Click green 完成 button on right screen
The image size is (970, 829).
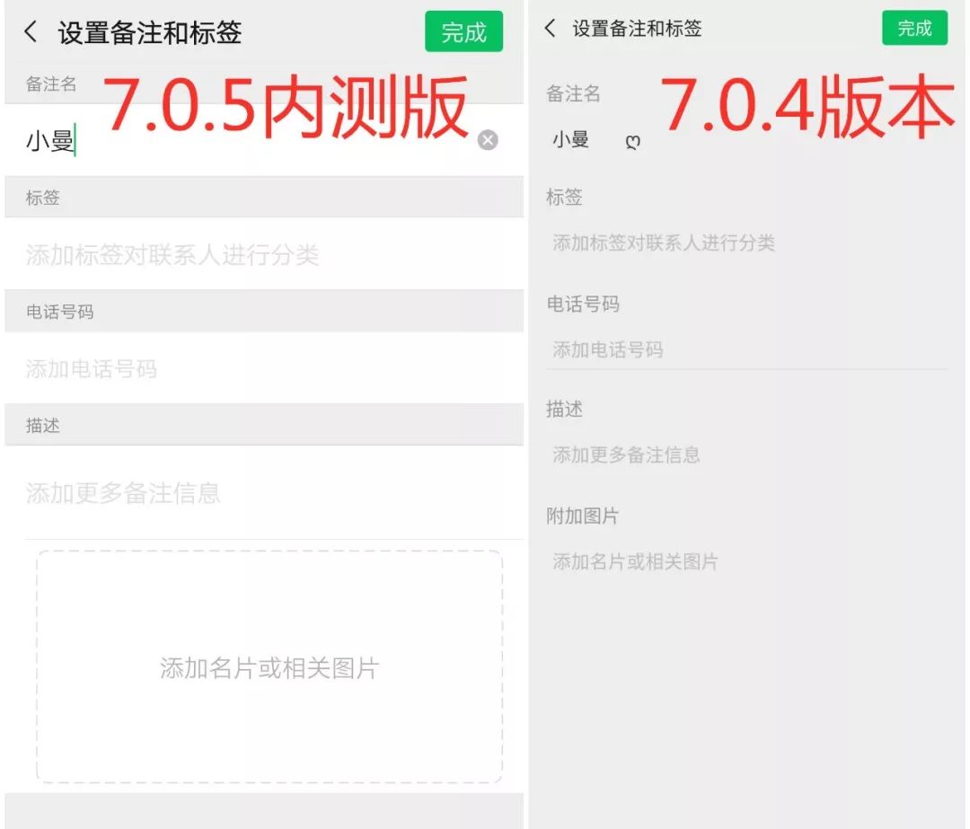tap(914, 28)
